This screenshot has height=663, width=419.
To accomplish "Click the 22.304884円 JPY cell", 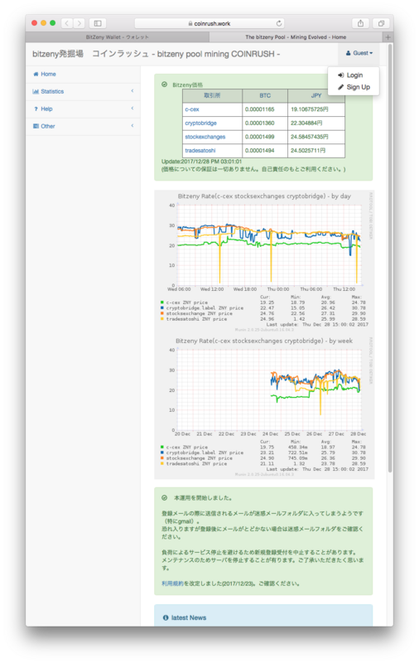I will click(316, 123).
